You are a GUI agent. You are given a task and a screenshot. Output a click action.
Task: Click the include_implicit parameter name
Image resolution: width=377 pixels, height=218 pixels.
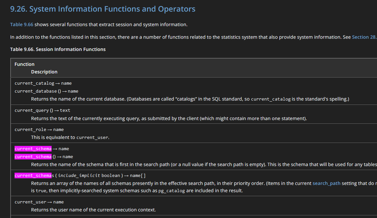coord(79,175)
